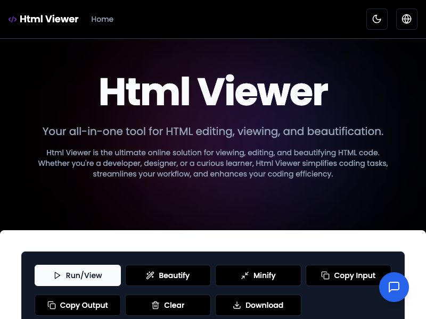This screenshot has width=426, height=319.
Task: Beautify the HTML code
Action: (168, 275)
